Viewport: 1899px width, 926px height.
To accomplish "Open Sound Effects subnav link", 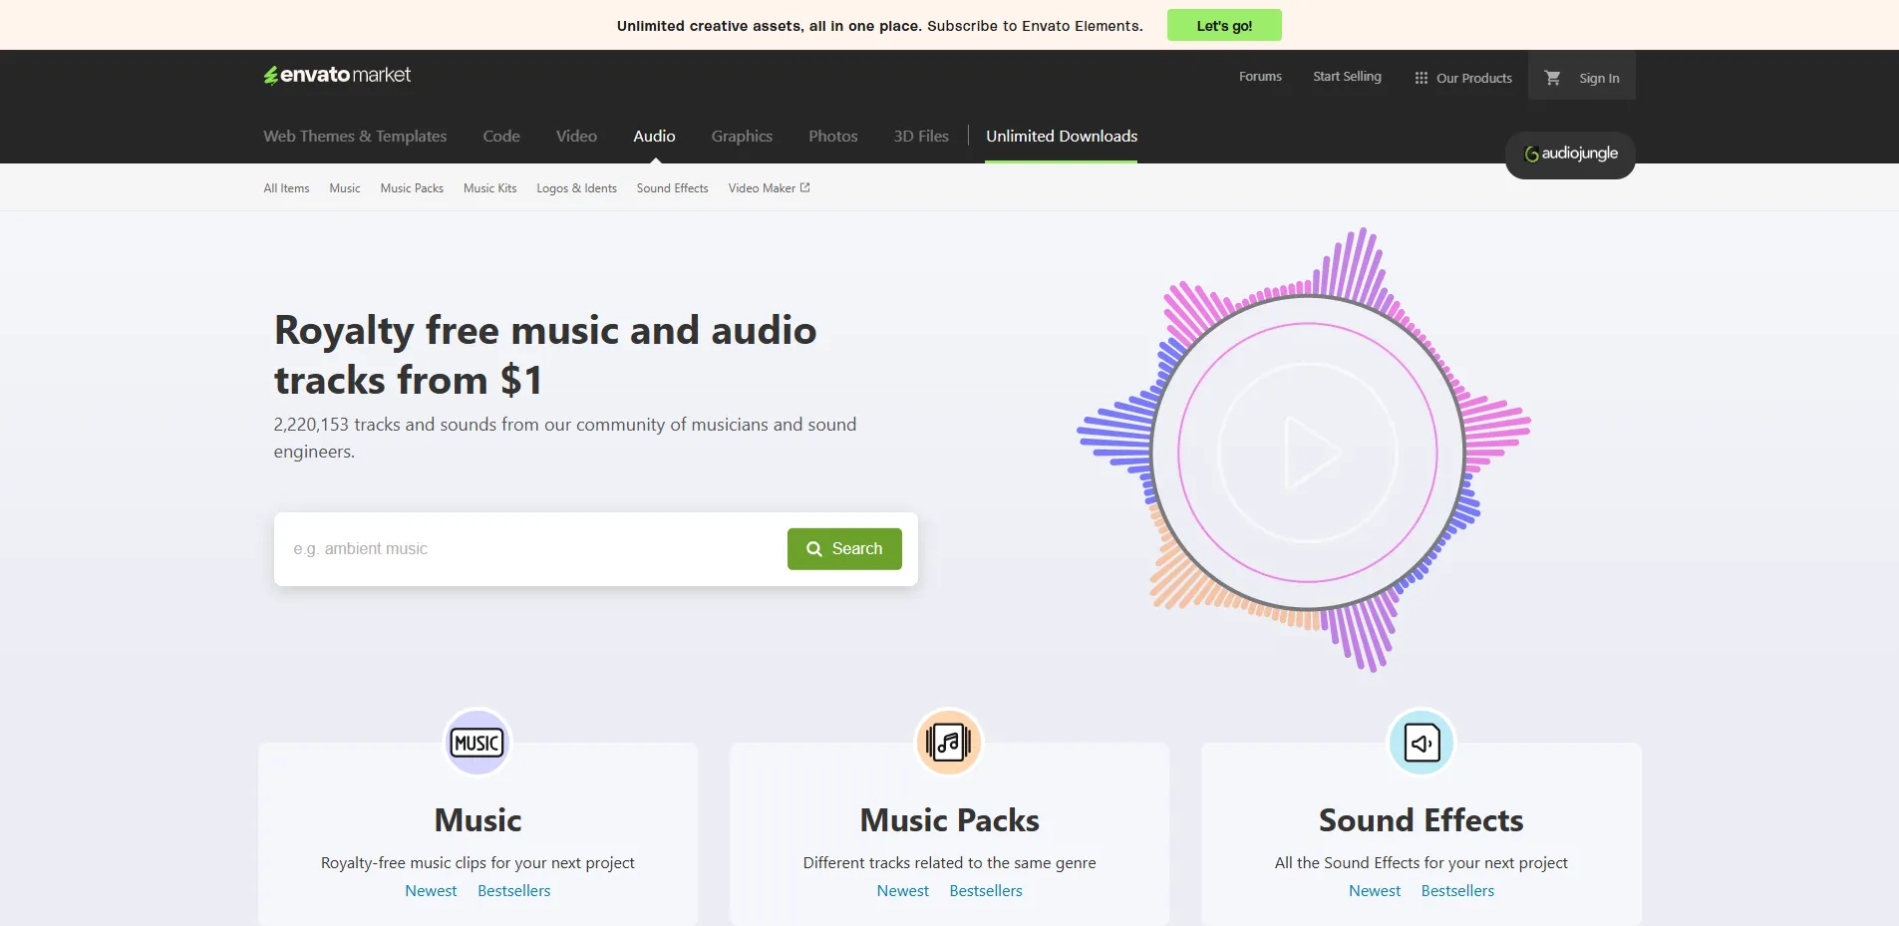I will (673, 188).
